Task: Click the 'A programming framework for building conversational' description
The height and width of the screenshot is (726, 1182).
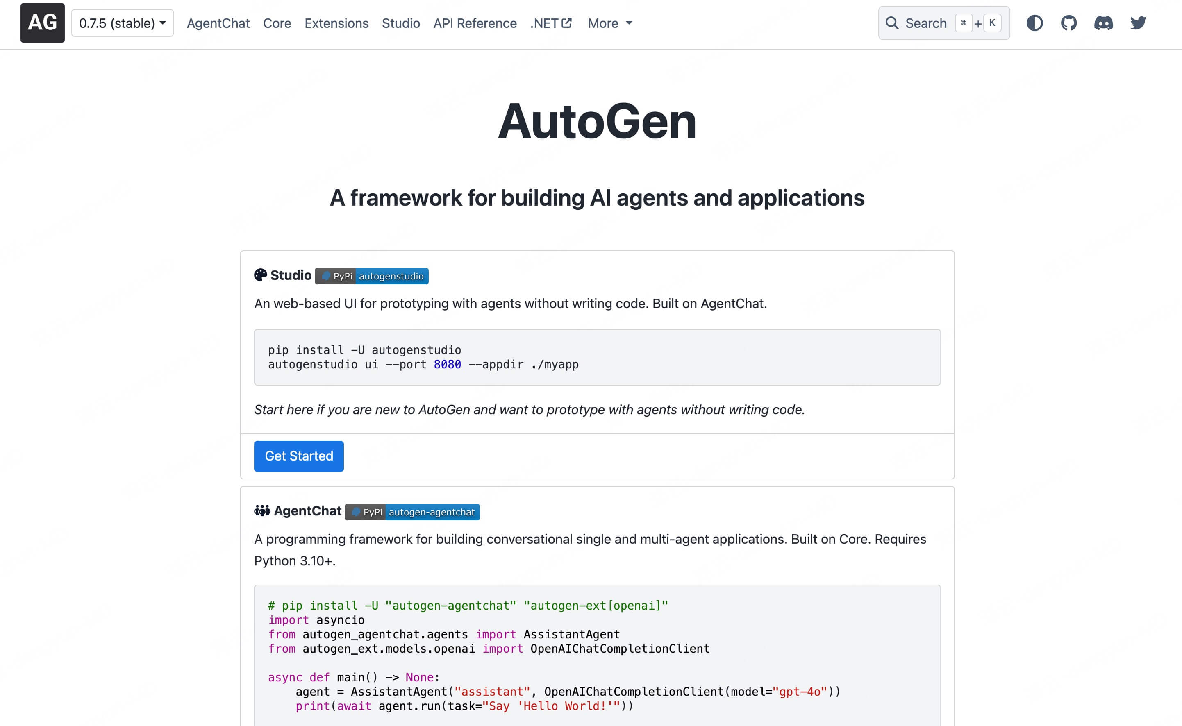Action: [590, 550]
